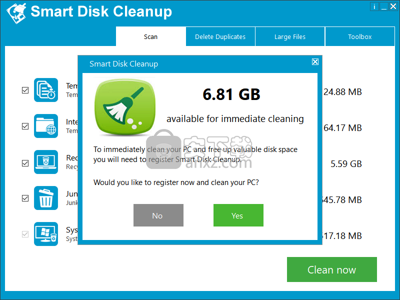
Task: Switch to the Scan tab
Action: coord(150,36)
